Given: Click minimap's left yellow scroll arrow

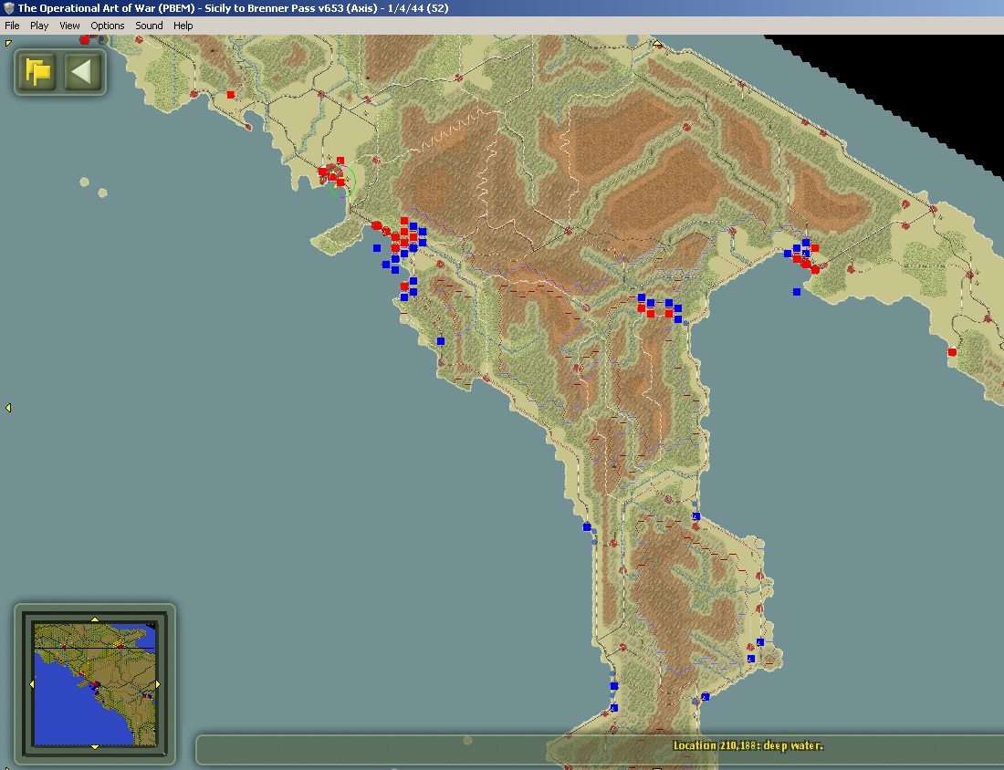Looking at the screenshot, I should pos(32,684).
